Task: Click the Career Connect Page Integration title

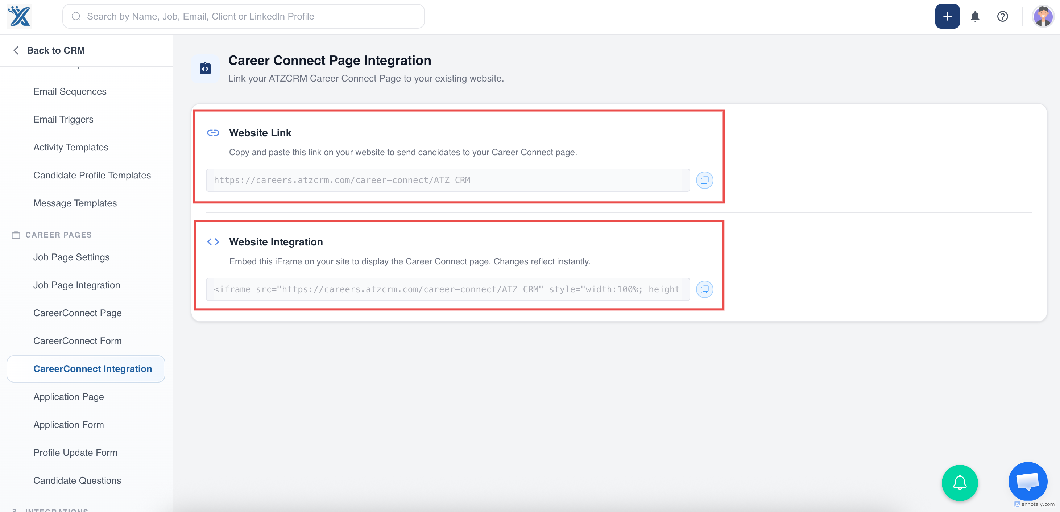Action: pos(330,61)
